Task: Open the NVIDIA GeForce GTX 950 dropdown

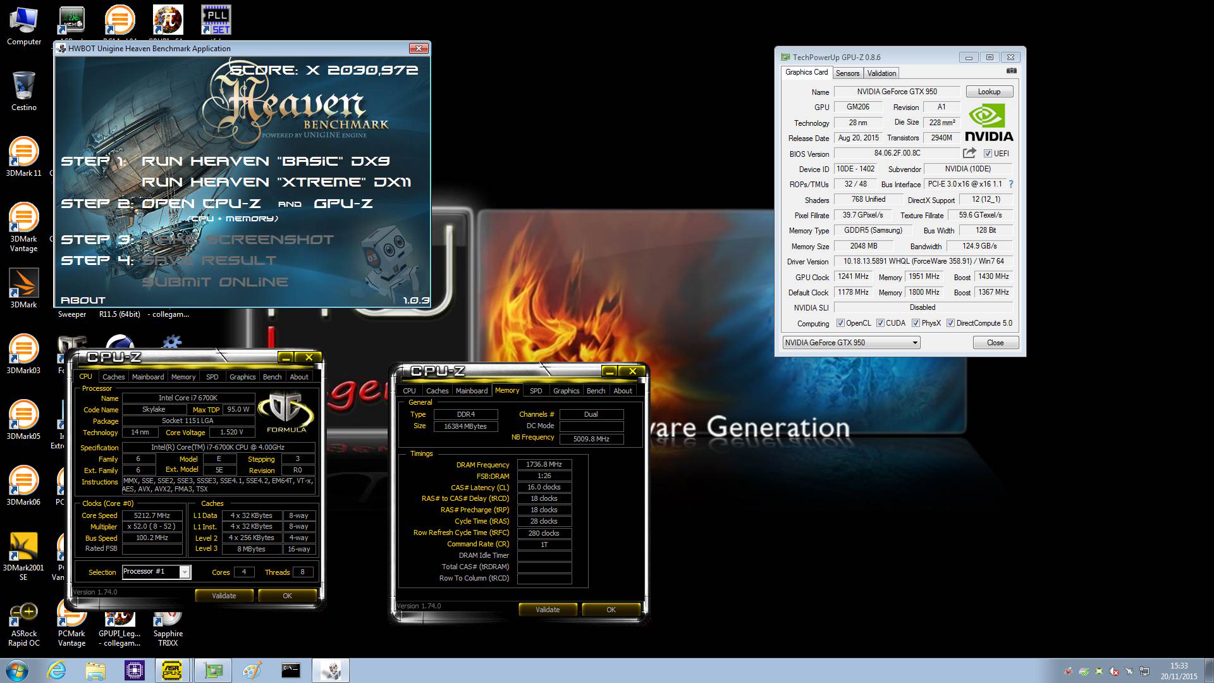Action: pos(851,343)
